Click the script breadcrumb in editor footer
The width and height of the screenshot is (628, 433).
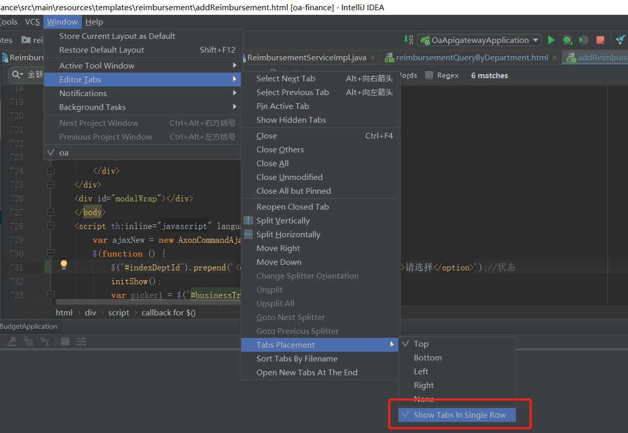tap(119, 313)
